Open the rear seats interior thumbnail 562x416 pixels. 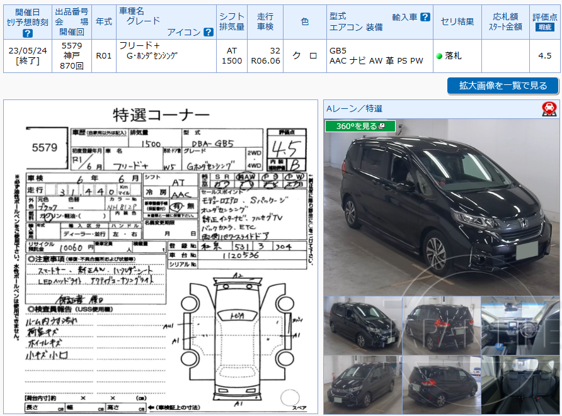520,385
